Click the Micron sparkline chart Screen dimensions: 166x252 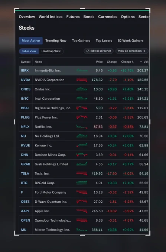coord(82,230)
